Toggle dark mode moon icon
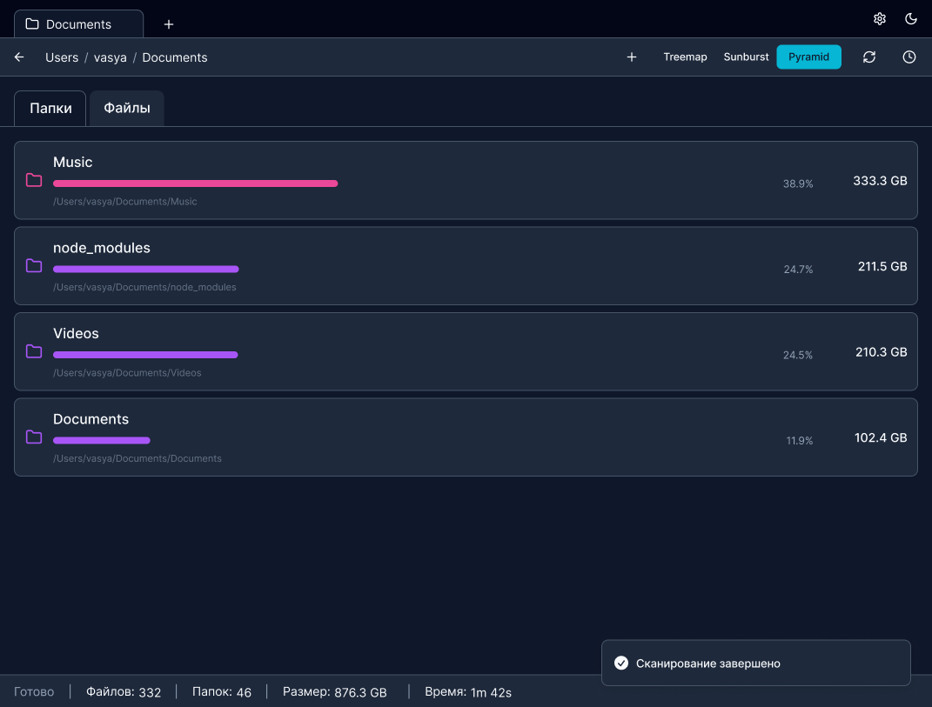This screenshot has width=932, height=707. tap(911, 19)
